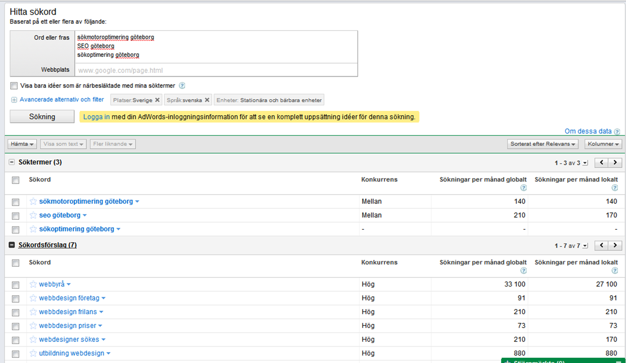Click the Sökning button
Screen dimensions: 626x363
point(42,117)
